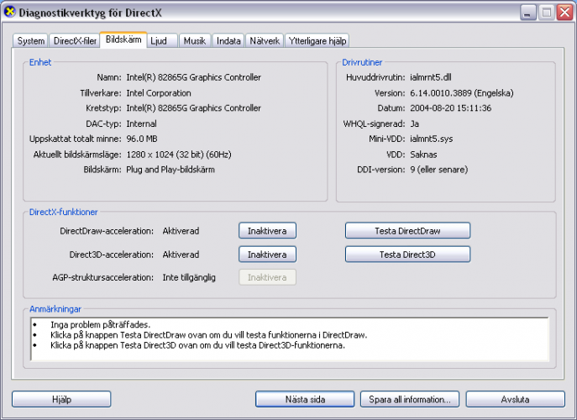Run the Testa Direct3D test

tap(407, 254)
